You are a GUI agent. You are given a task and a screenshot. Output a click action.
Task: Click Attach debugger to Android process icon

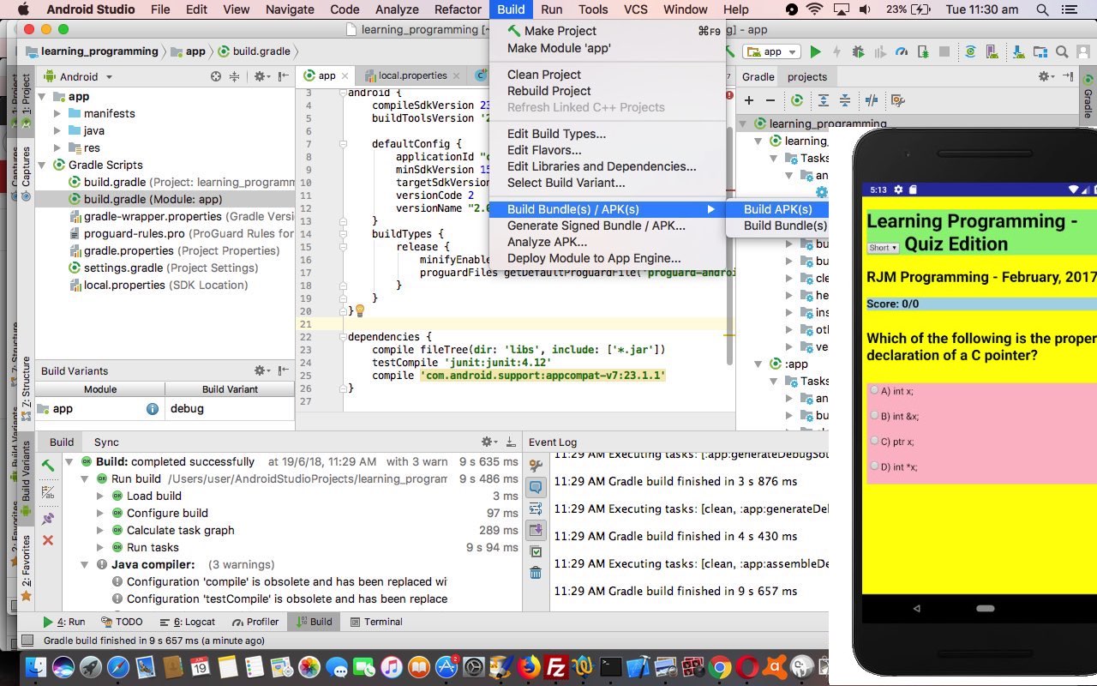click(x=923, y=51)
